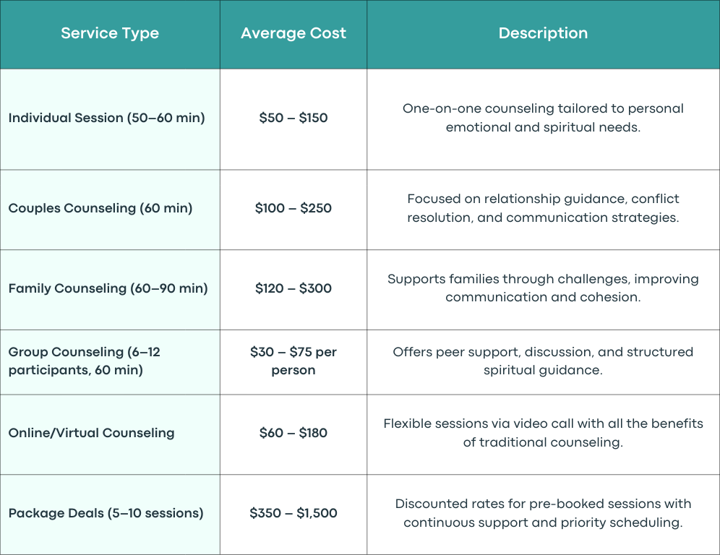Click the supports families description text

pos(543,288)
